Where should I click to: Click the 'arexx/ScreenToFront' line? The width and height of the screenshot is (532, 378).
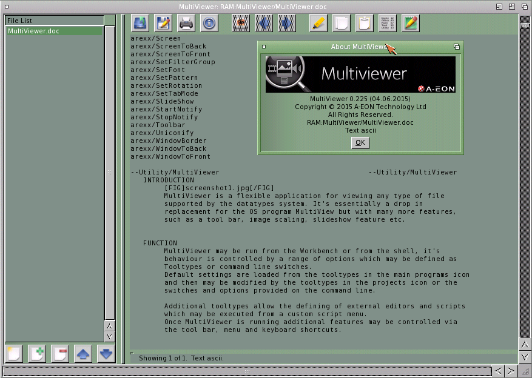(170, 54)
